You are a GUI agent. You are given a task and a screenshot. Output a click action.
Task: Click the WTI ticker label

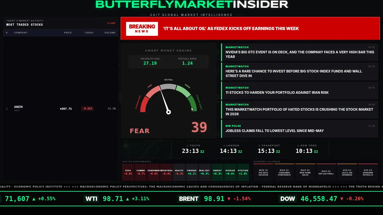91,199
